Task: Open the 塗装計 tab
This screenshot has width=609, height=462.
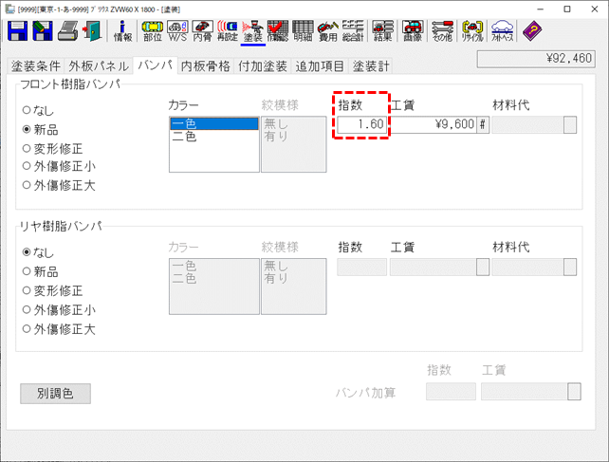Action: 371,65
